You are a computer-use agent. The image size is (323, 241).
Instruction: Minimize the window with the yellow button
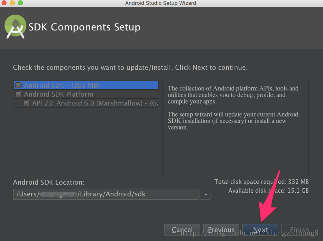12,3
